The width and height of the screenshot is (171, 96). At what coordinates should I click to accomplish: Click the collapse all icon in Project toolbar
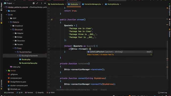(37, 3)
